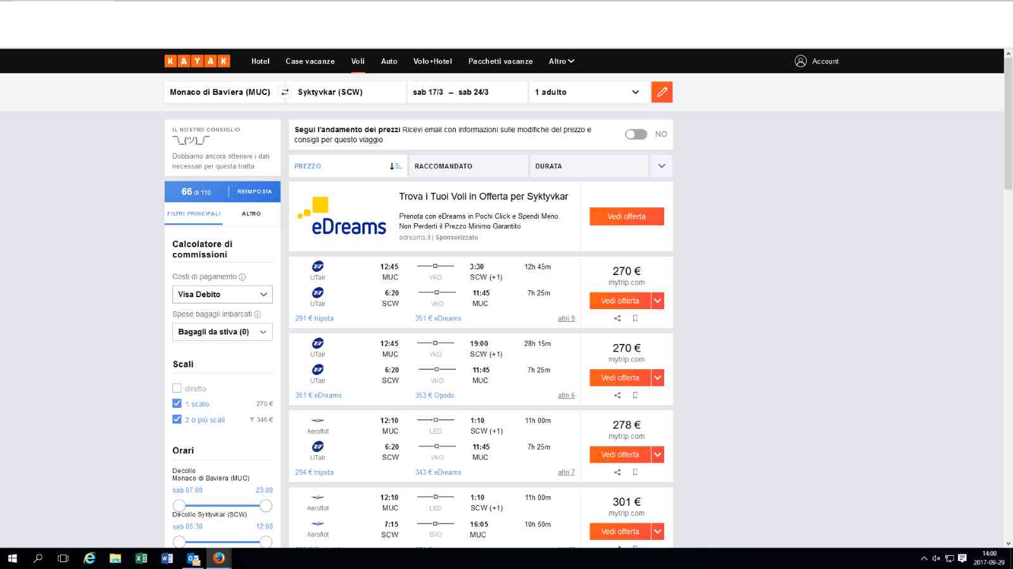Click Vedi offerta on the eDreams ad
Screen dimensions: 1013x569
627,216
